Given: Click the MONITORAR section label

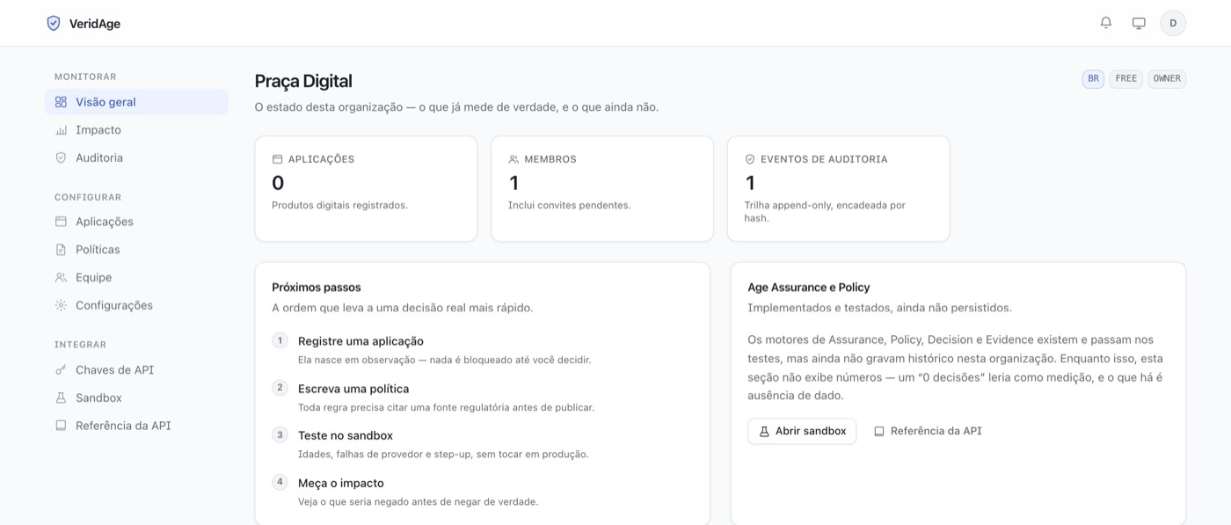Looking at the screenshot, I should click(85, 77).
